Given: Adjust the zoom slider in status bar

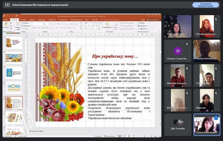Looking at the screenshot, I should point(144,136).
